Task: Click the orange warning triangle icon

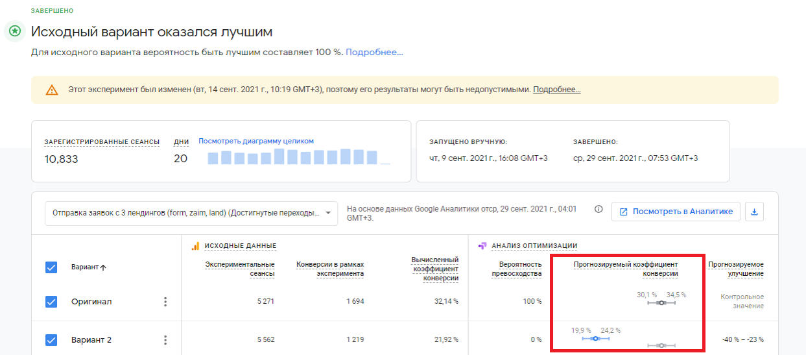Action: pos(52,90)
